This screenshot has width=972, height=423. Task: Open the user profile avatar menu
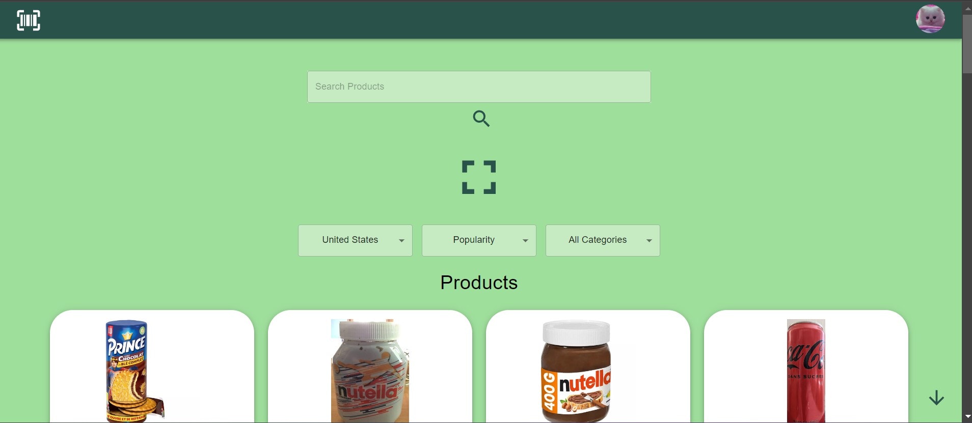[930, 19]
